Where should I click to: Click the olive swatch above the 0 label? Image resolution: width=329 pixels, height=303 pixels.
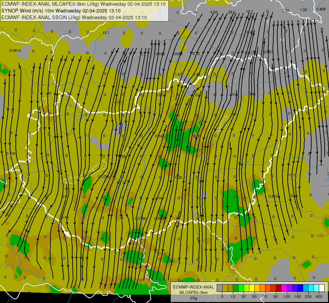click(x=225, y=288)
